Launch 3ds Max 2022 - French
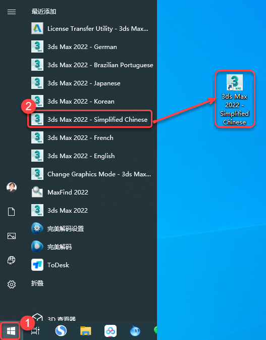266x340 pixels. [x=90, y=137]
